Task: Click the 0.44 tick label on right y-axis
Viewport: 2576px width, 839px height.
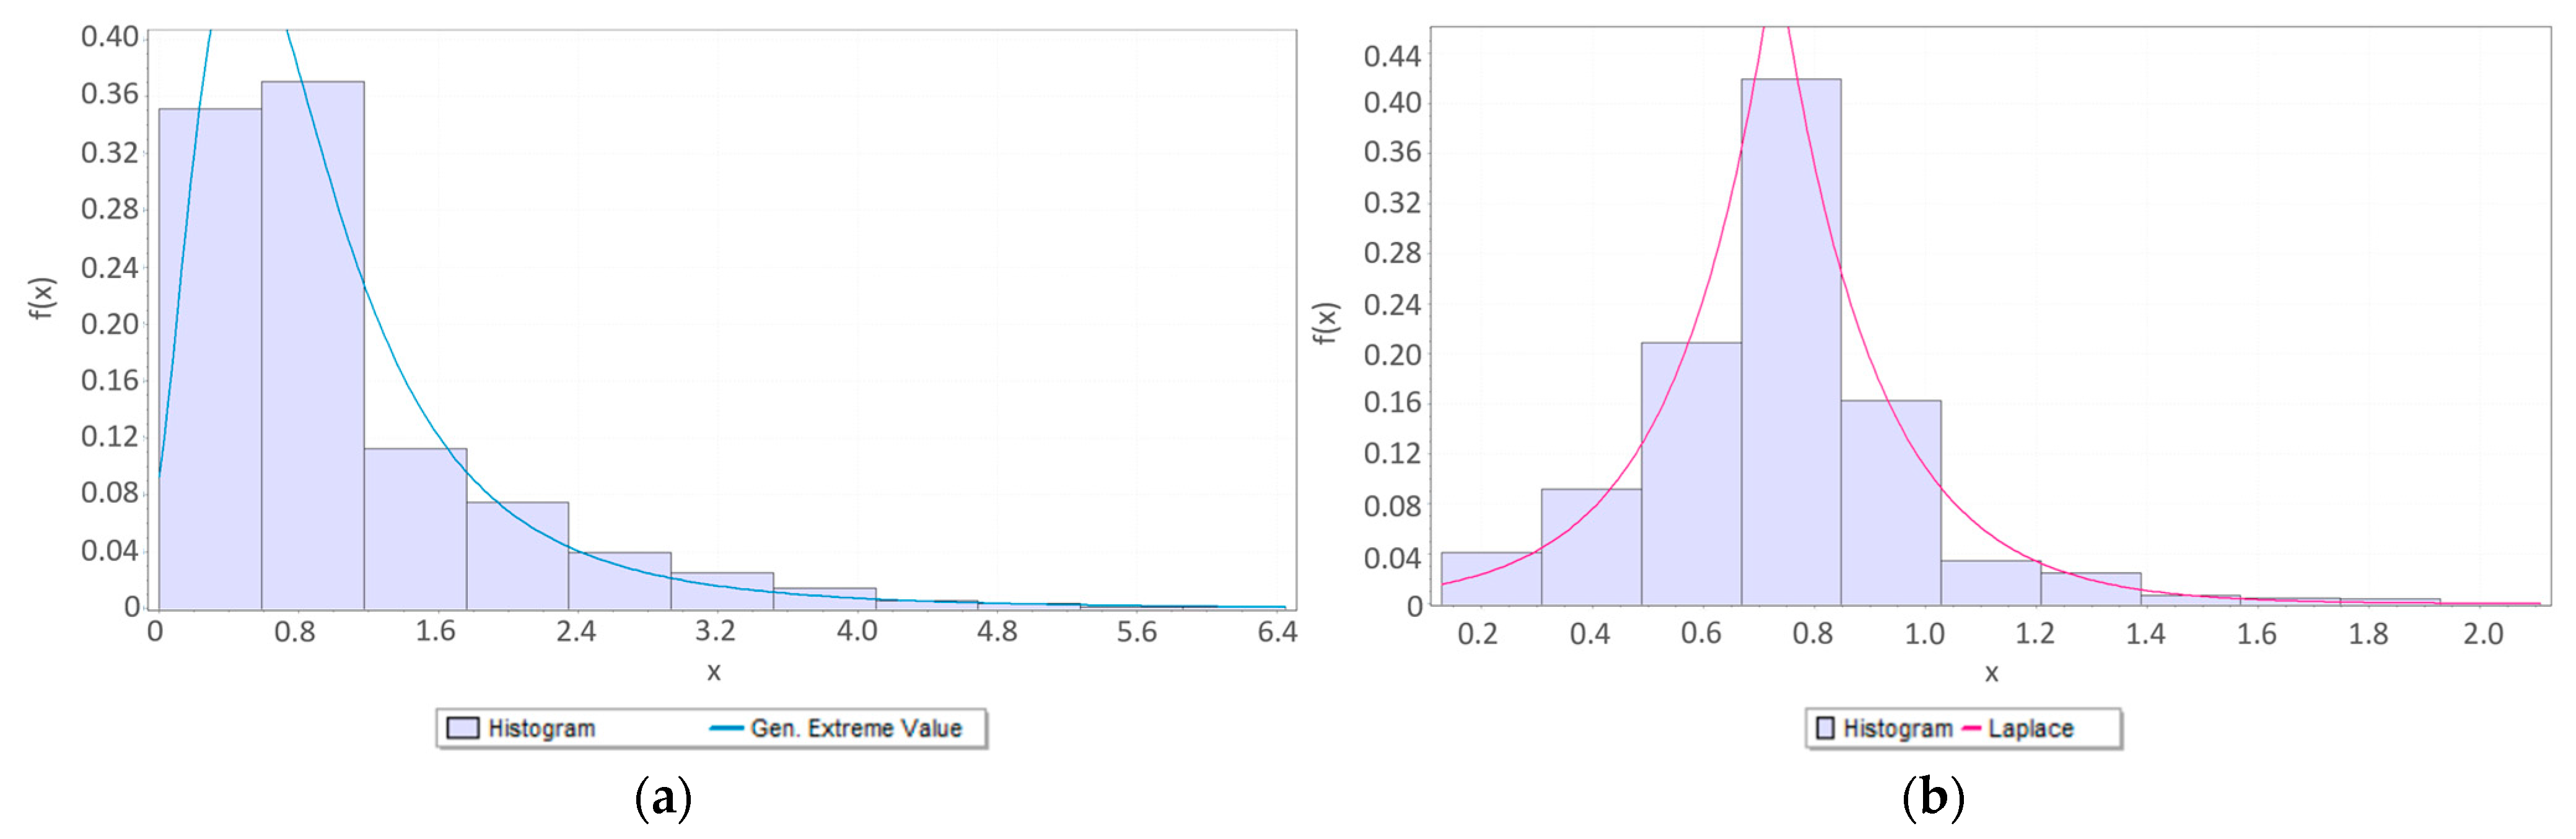Action: pos(1391,56)
